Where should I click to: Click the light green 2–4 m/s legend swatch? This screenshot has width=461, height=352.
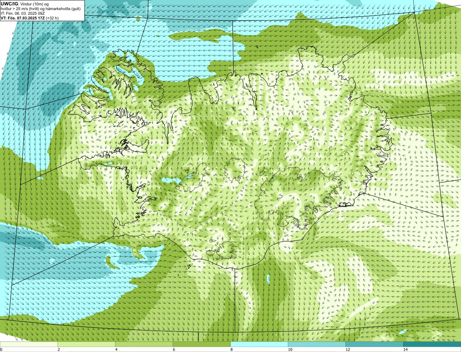tap(86, 344)
